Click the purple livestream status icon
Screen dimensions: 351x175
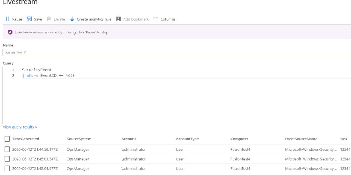[10, 32]
